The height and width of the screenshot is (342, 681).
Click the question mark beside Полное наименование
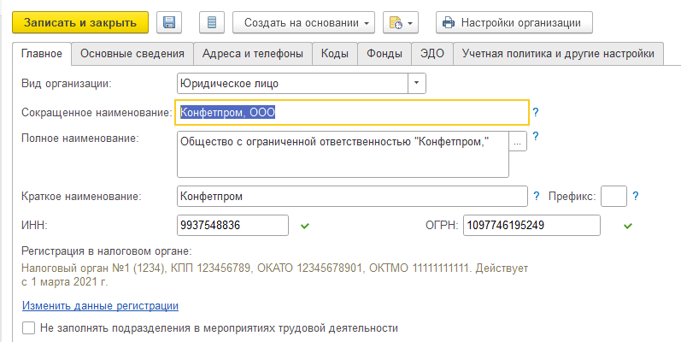coord(536,137)
